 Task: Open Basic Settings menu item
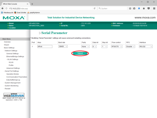tap(9, 48)
